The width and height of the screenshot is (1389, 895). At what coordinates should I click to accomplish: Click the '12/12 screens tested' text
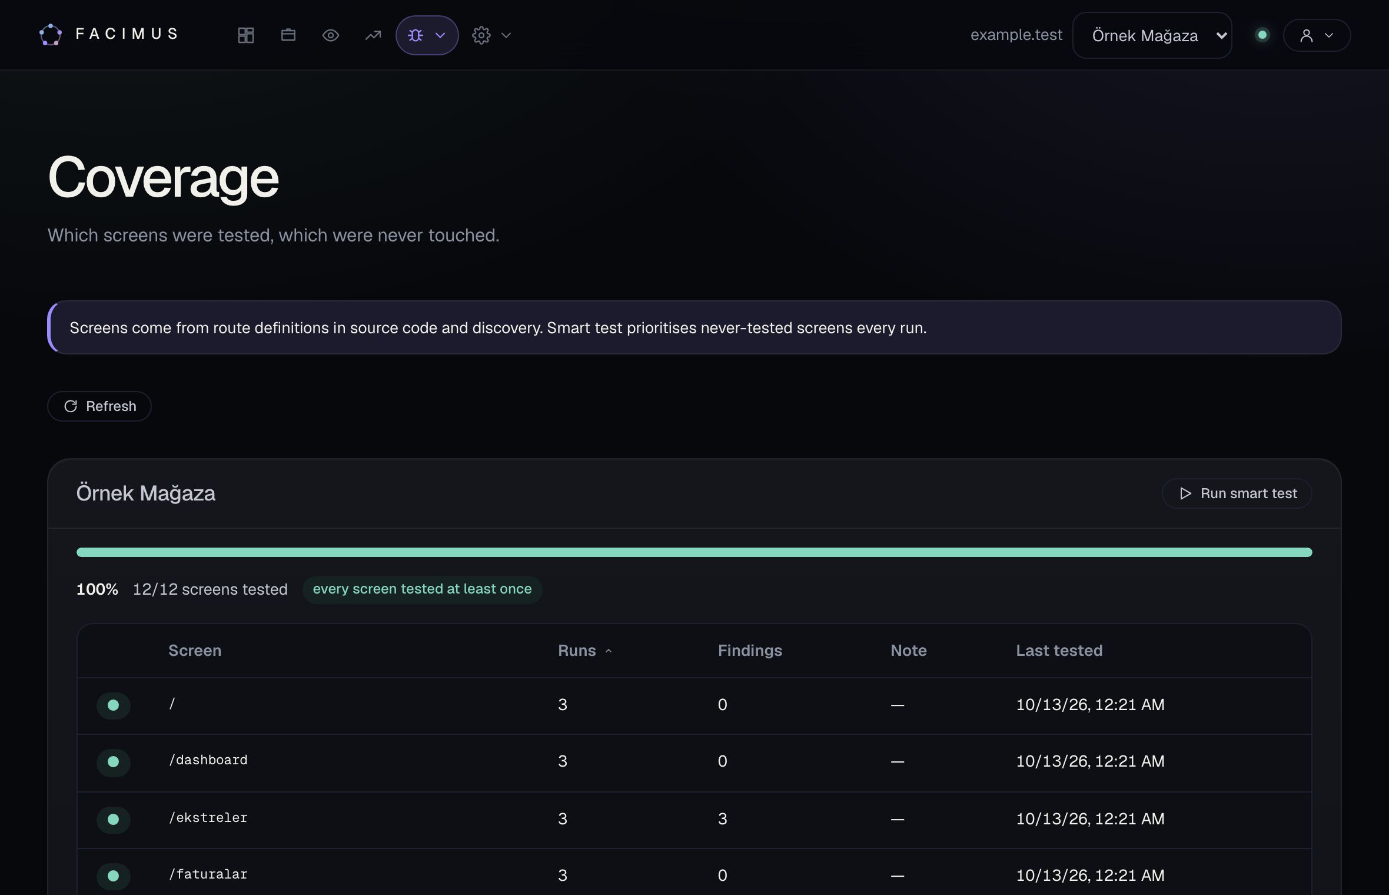[210, 589]
